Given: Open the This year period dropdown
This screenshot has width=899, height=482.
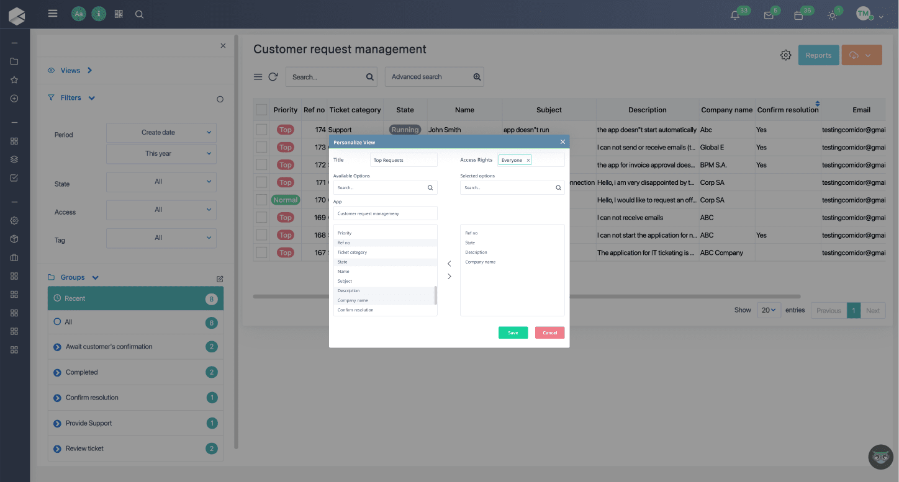Looking at the screenshot, I should (x=161, y=153).
